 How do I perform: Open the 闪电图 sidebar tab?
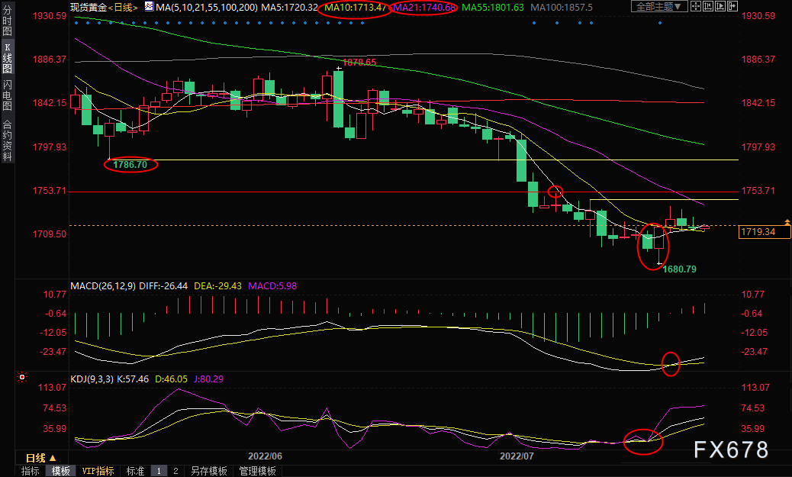pos(8,95)
